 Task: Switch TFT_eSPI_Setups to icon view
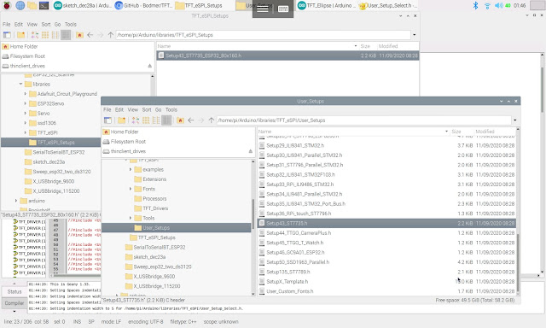click(x=35, y=35)
